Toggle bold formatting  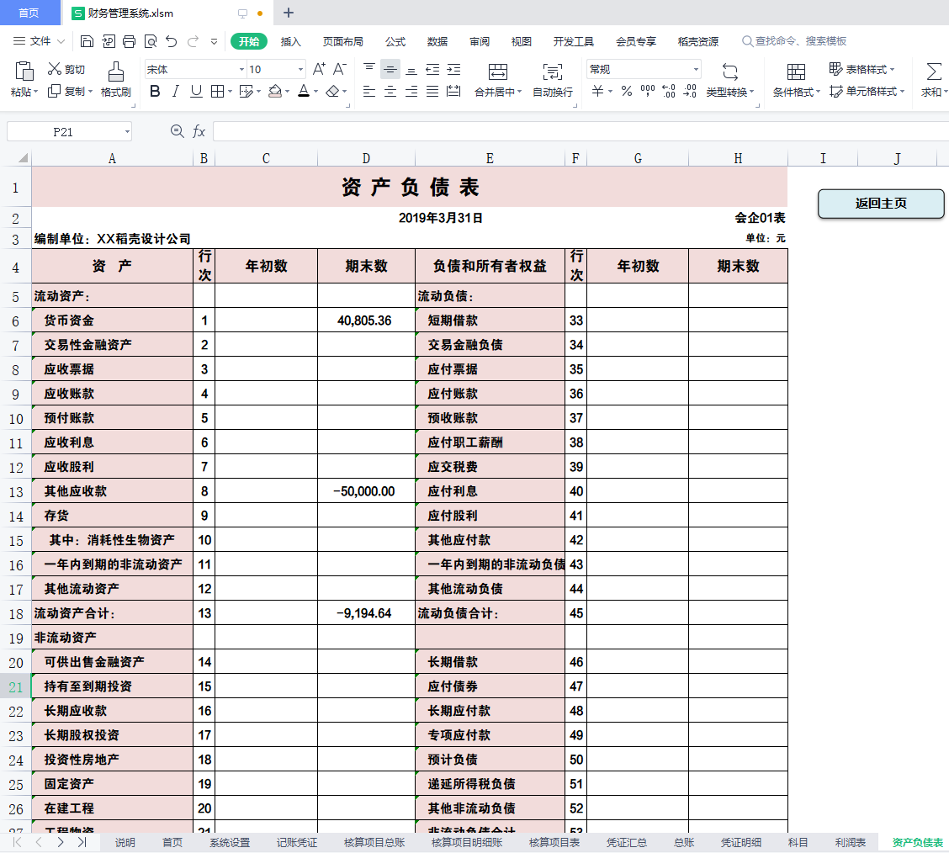pos(154,91)
